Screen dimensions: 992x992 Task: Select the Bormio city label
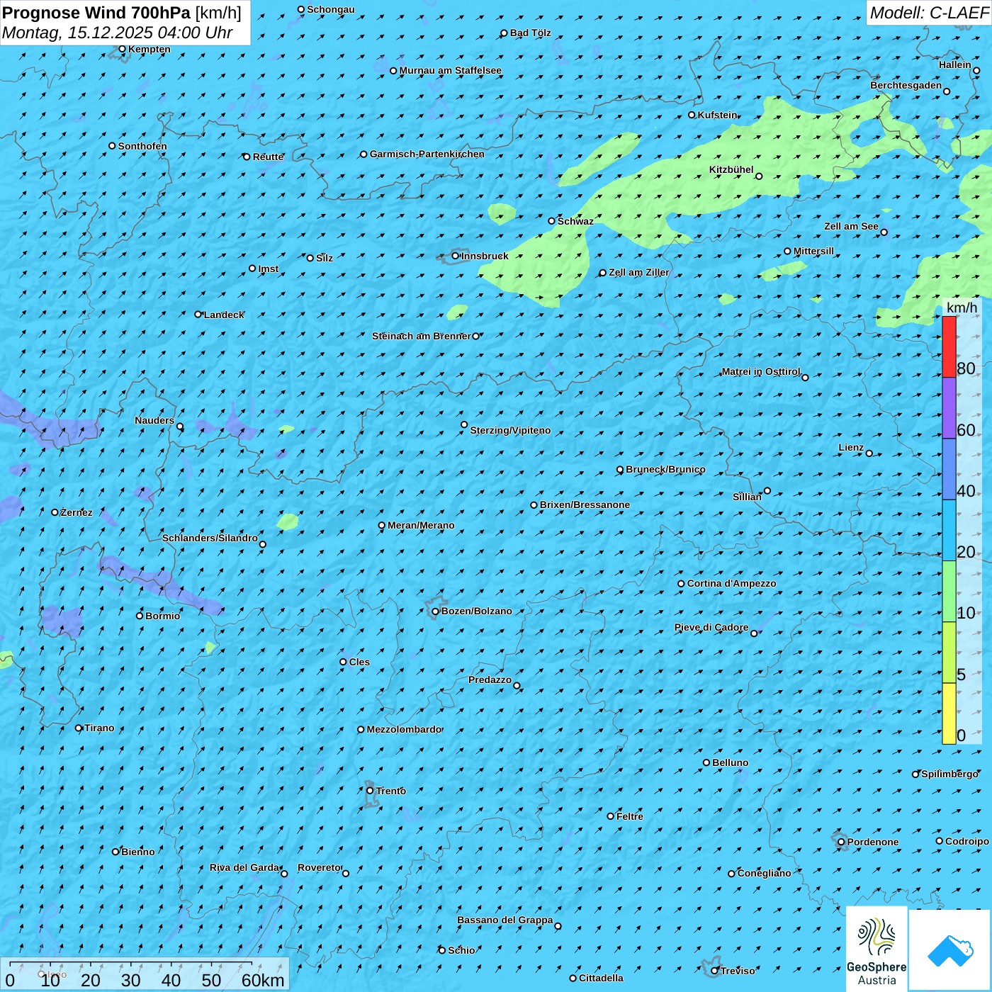coord(162,616)
